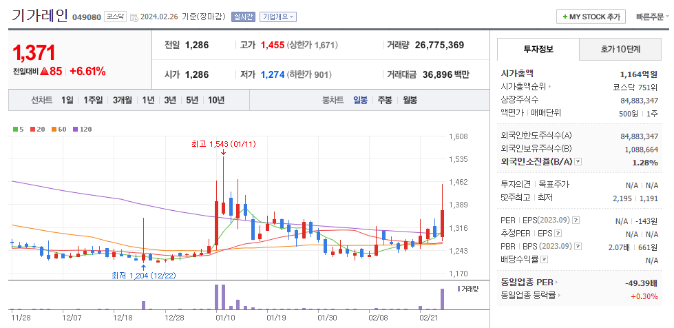Click the 거래대금 value 36,896 백만
Viewport: 674px width, 328px height.
point(446,74)
